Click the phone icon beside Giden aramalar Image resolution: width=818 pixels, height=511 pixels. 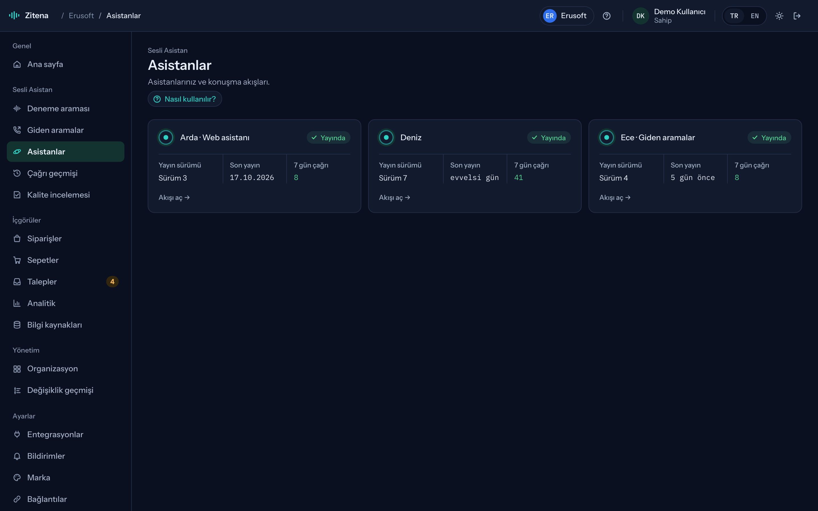coord(17,130)
